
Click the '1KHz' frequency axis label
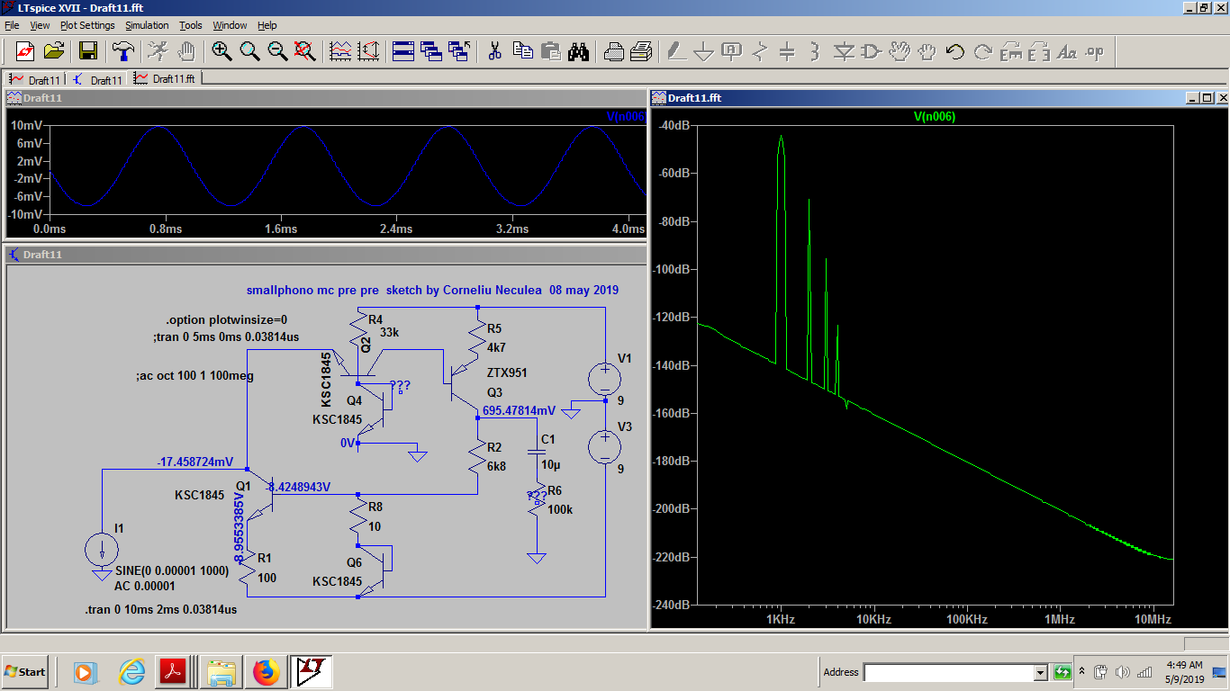click(781, 619)
